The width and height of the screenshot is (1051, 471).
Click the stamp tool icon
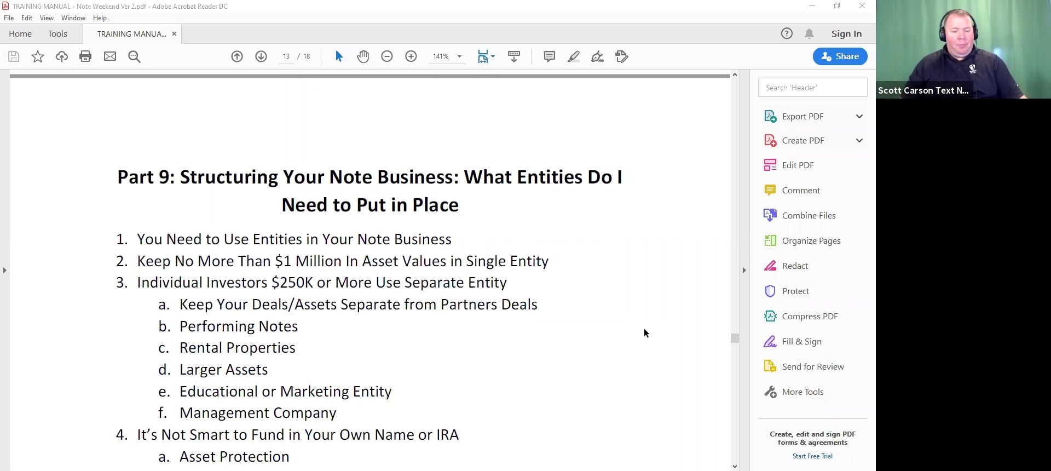[622, 56]
